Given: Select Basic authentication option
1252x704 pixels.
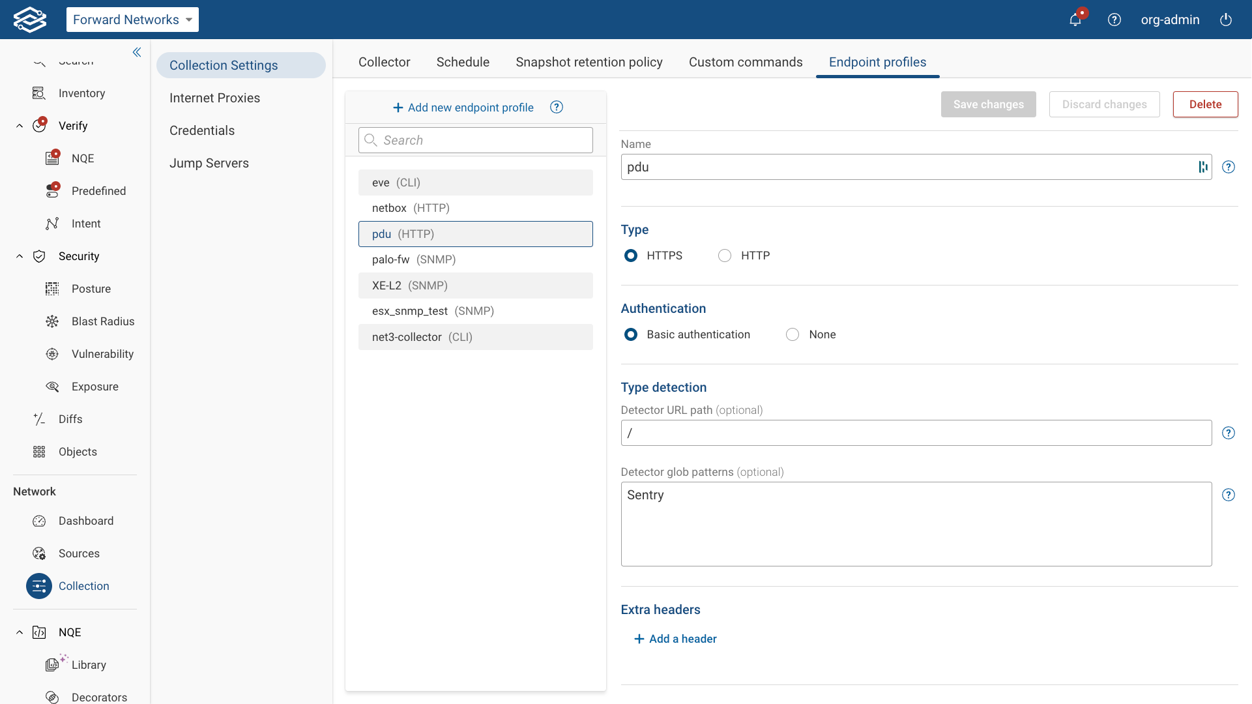Looking at the screenshot, I should click(x=630, y=334).
